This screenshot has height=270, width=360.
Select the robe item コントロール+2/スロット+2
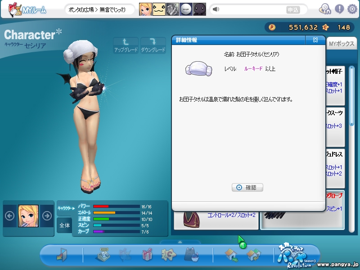pyautogui.click(x=216, y=220)
